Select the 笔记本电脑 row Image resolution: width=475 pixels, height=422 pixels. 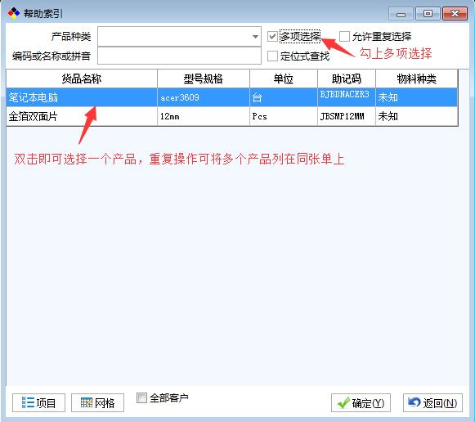click(231, 97)
